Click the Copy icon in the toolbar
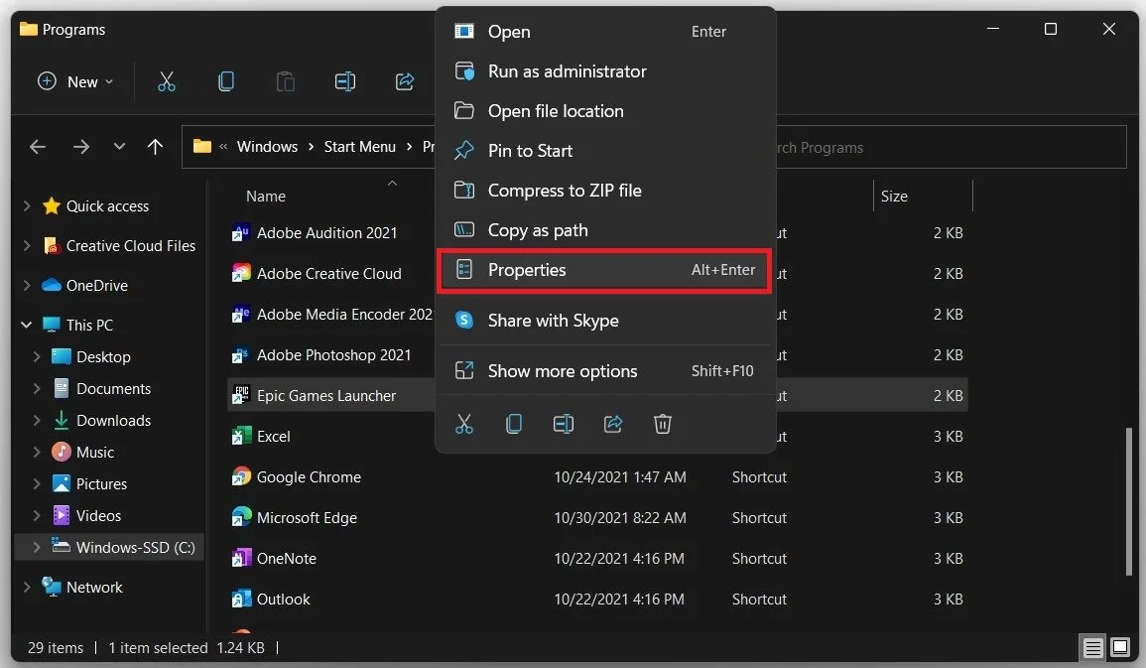 (x=226, y=81)
